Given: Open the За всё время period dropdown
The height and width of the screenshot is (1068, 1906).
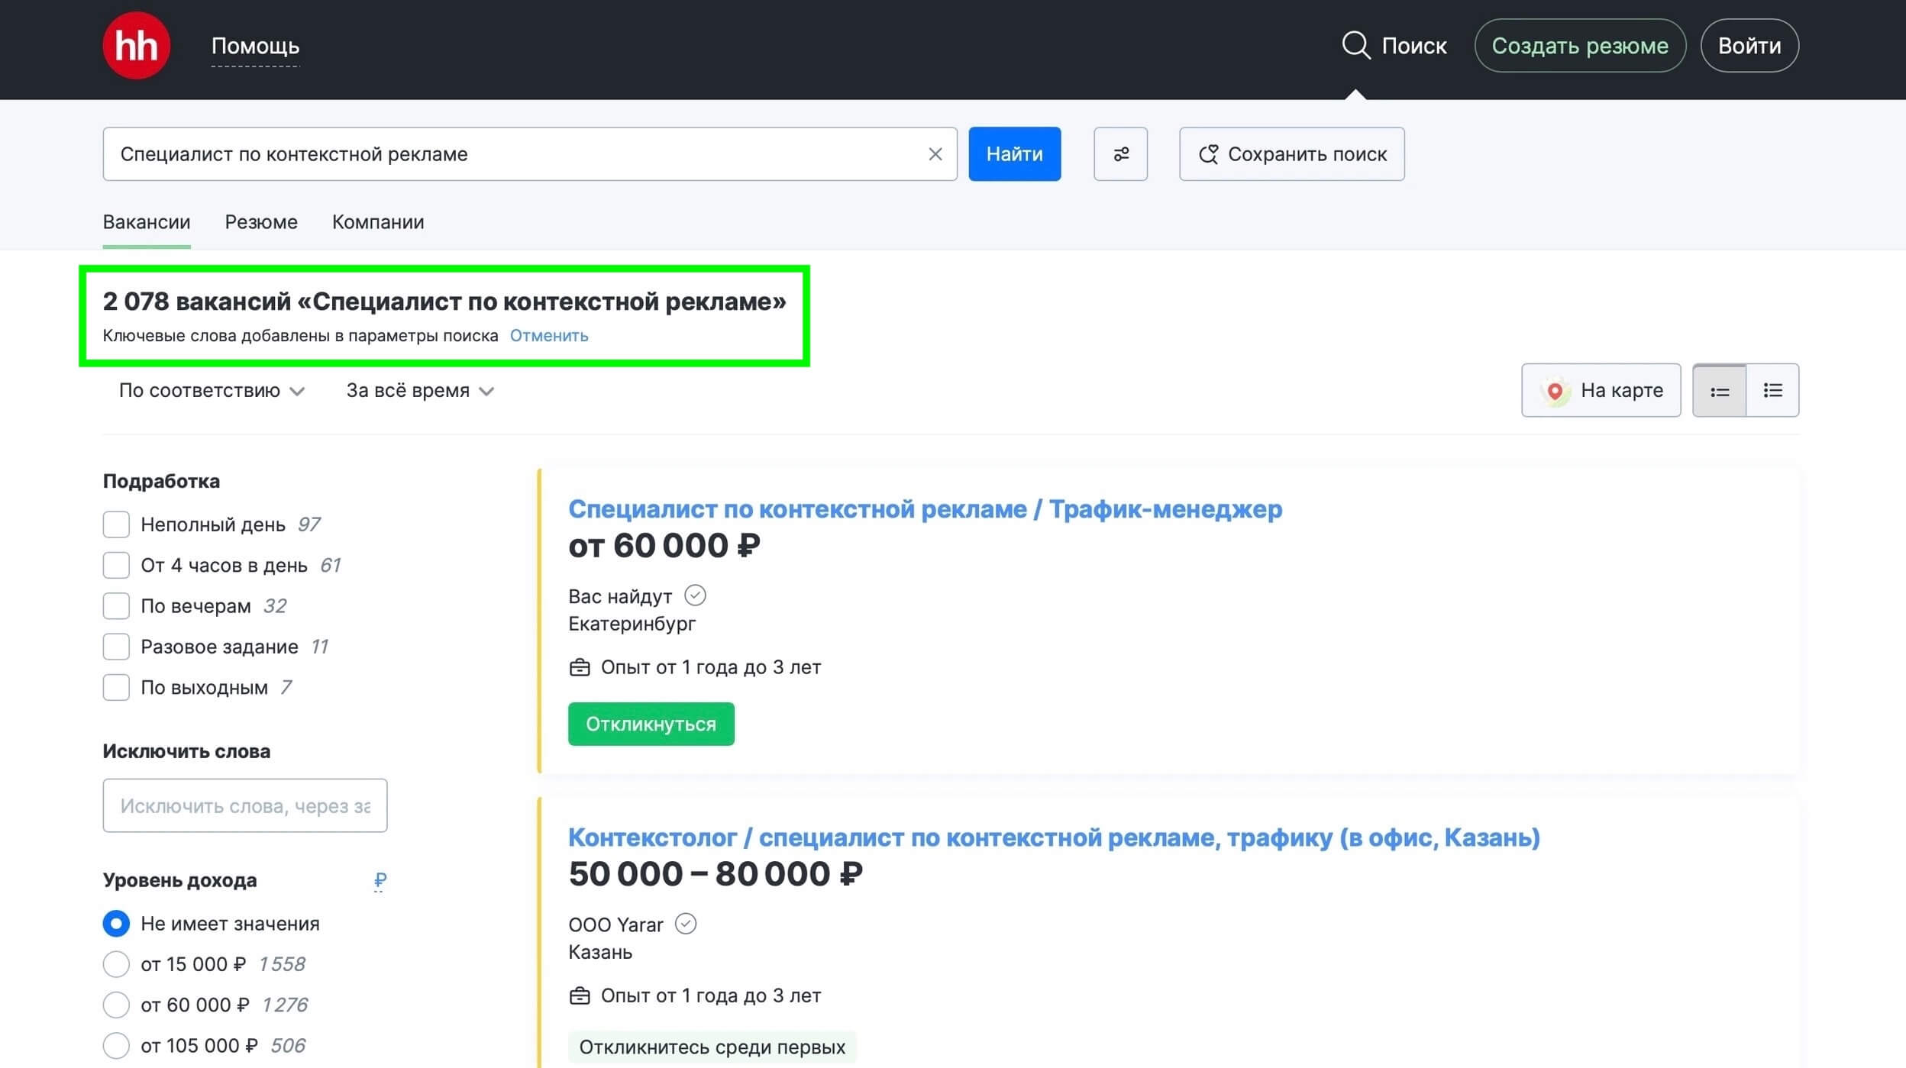Looking at the screenshot, I should point(420,391).
